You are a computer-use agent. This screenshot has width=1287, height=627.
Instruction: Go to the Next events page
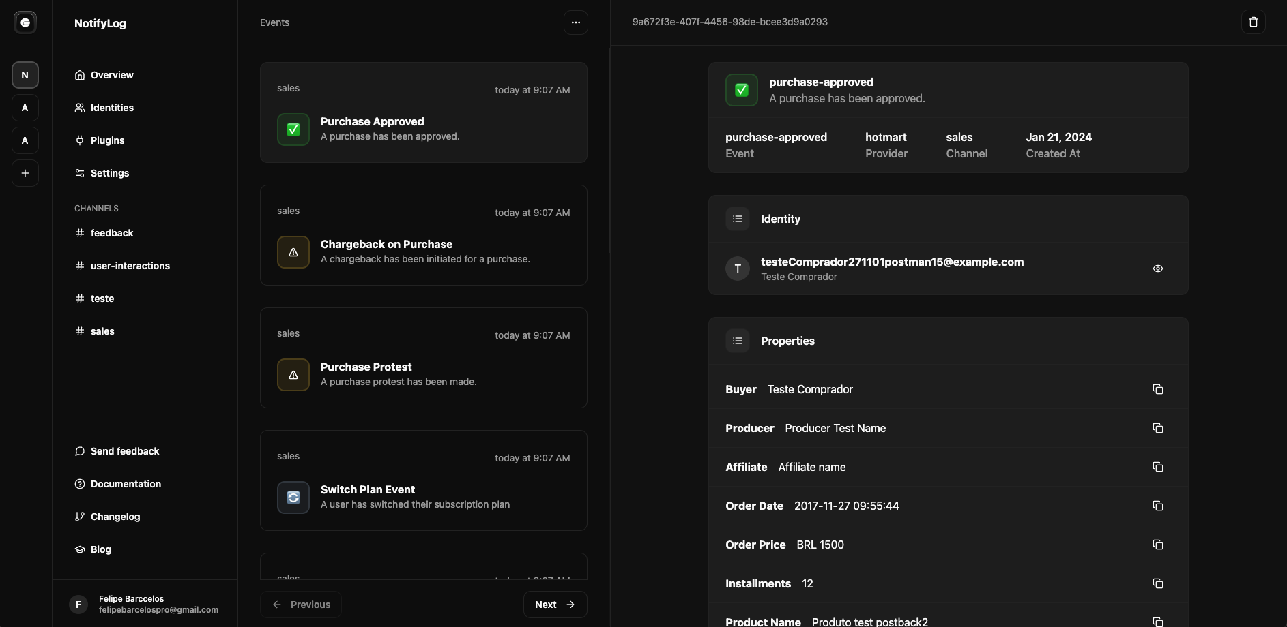[555, 605]
